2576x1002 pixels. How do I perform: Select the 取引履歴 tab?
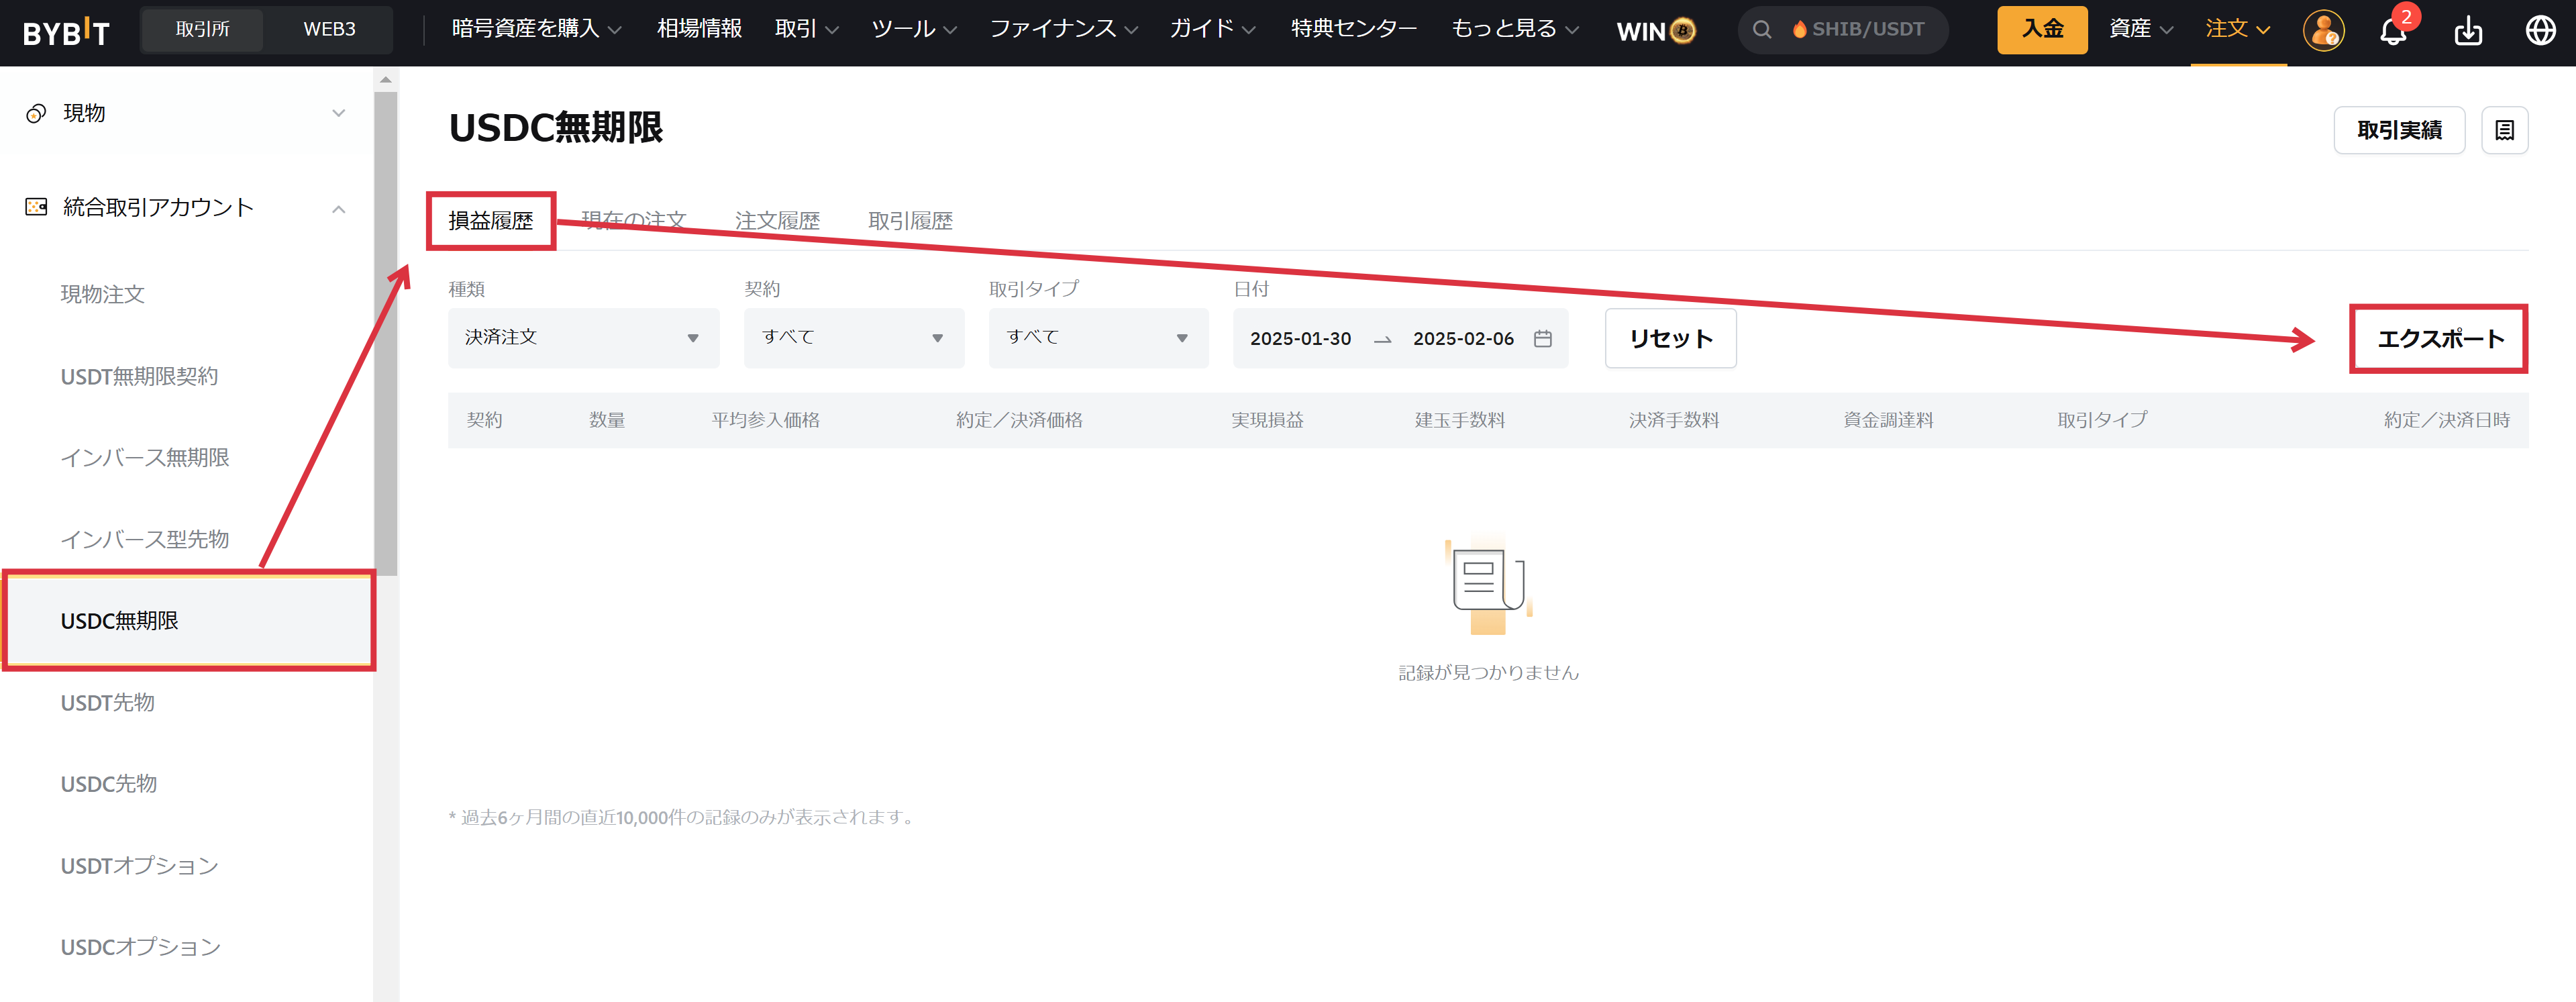pos(910,221)
